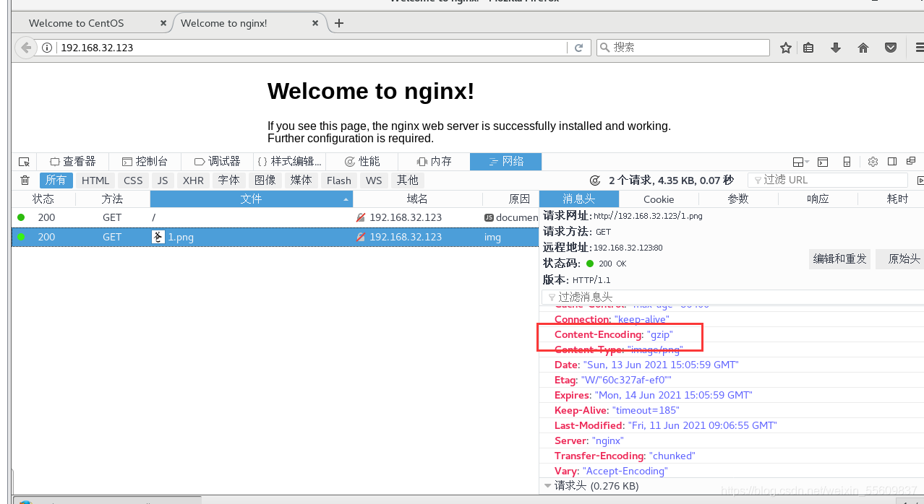
Task: Filter requests by XHR
Action: click(x=193, y=181)
